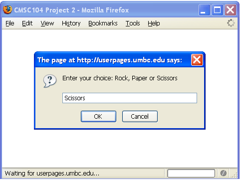Viewport: 241px width, 182px height.
Task: Confirm the choice with OK button
Action: coord(98,116)
